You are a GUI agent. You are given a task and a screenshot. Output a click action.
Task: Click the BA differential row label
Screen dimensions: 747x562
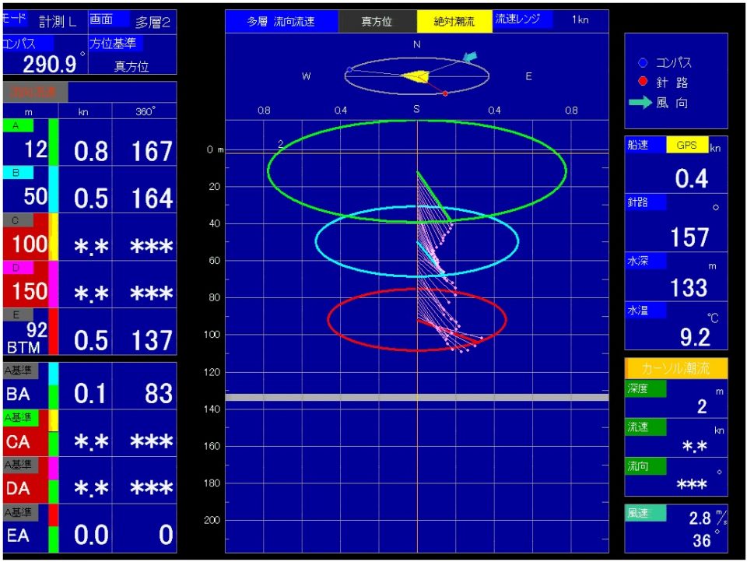[18, 394]
